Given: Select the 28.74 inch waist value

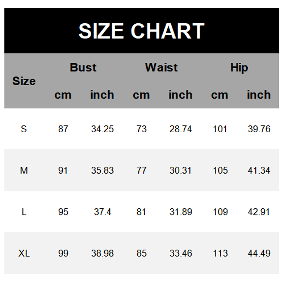Looking at the screenshot, I should pyautogui.click(x=180, y=129).
